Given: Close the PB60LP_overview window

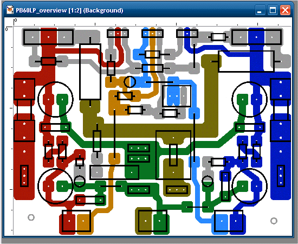Looking at the screenshot, I should click(x=285, y=10).
